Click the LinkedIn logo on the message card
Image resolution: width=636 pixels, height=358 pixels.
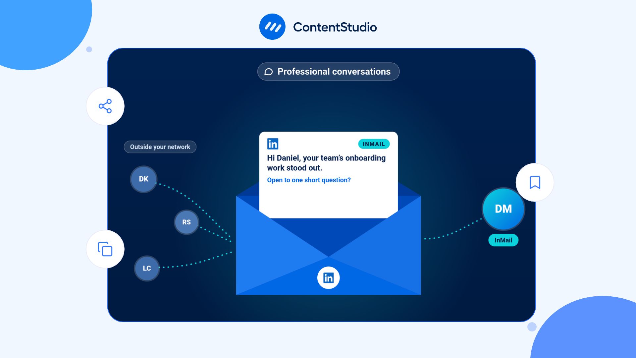[273, 144]
